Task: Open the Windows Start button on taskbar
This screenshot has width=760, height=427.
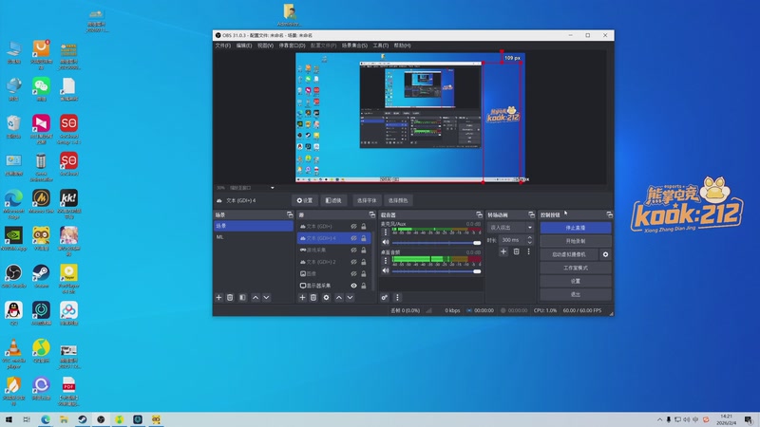Action: pyautogui.click(x=9, y=419)
